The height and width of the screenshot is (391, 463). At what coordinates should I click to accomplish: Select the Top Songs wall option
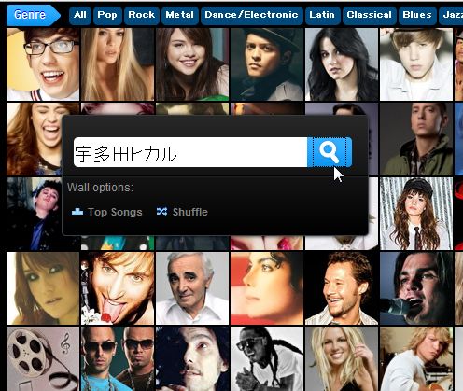click(107, 212)
